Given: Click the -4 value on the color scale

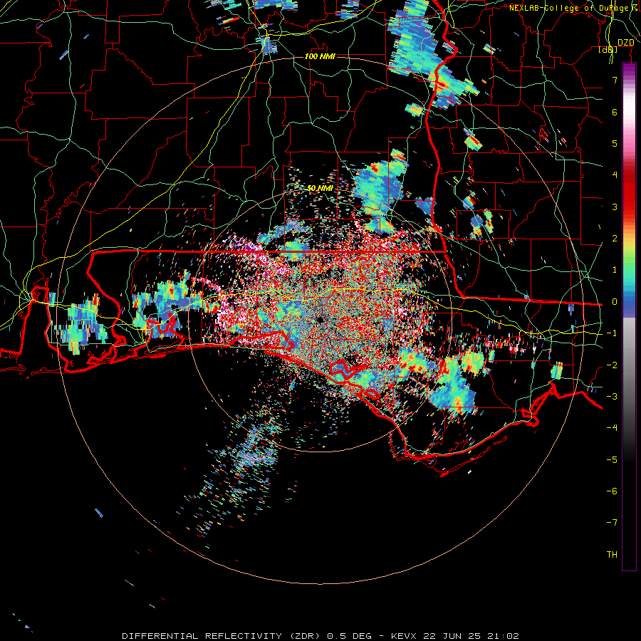Looking at the screenshot, I should click(x=612, y=427).
